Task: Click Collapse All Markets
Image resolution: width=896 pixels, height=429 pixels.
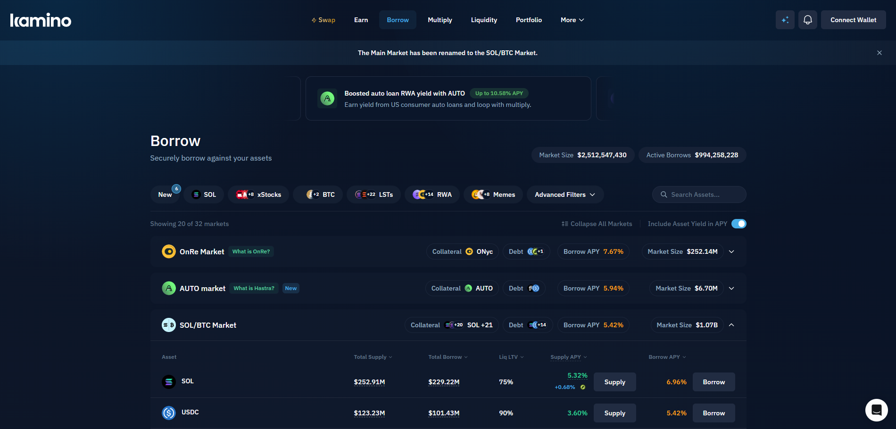Action: 597,224
